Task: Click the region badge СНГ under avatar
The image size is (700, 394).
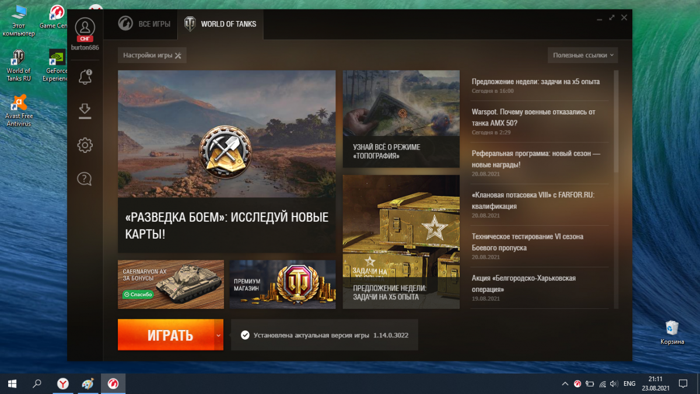Action: click(85, 39)
